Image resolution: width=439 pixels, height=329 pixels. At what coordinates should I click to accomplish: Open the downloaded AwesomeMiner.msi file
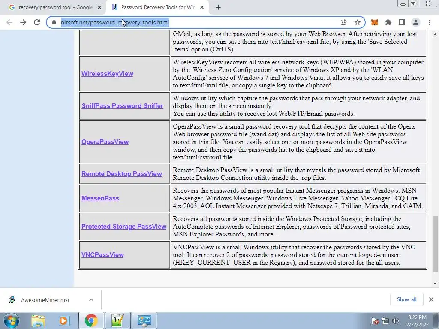45,300
